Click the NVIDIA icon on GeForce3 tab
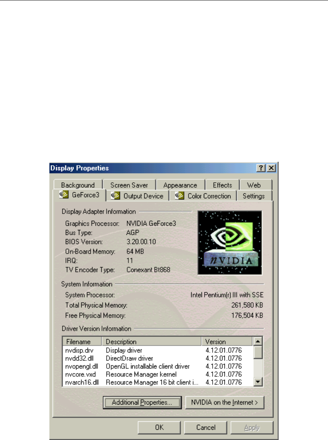Screen dimensions: 328x440 click(64, 194)
